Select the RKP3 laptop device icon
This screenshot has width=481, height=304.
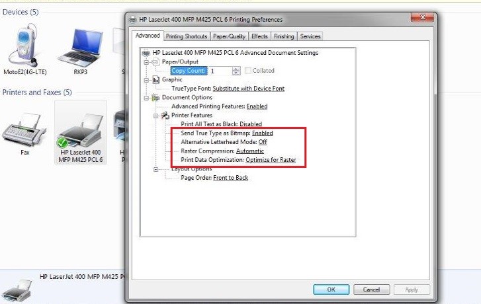click(81, 48)
